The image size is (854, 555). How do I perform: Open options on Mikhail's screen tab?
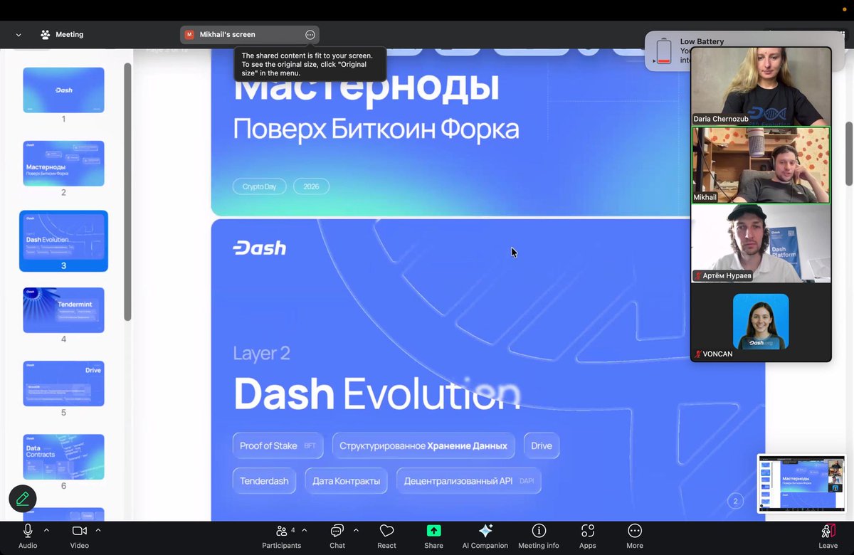(x=310, y=34)
